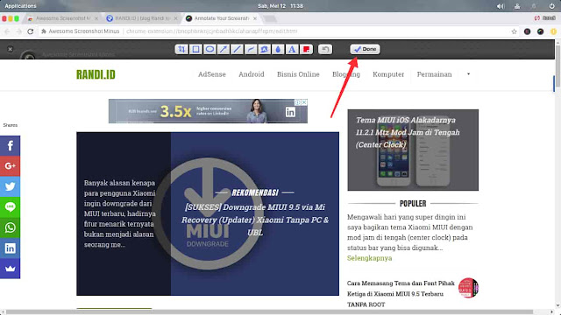561x315 pixels.
Task: Select the highlight/callout tool
Action: click(265, 49)
